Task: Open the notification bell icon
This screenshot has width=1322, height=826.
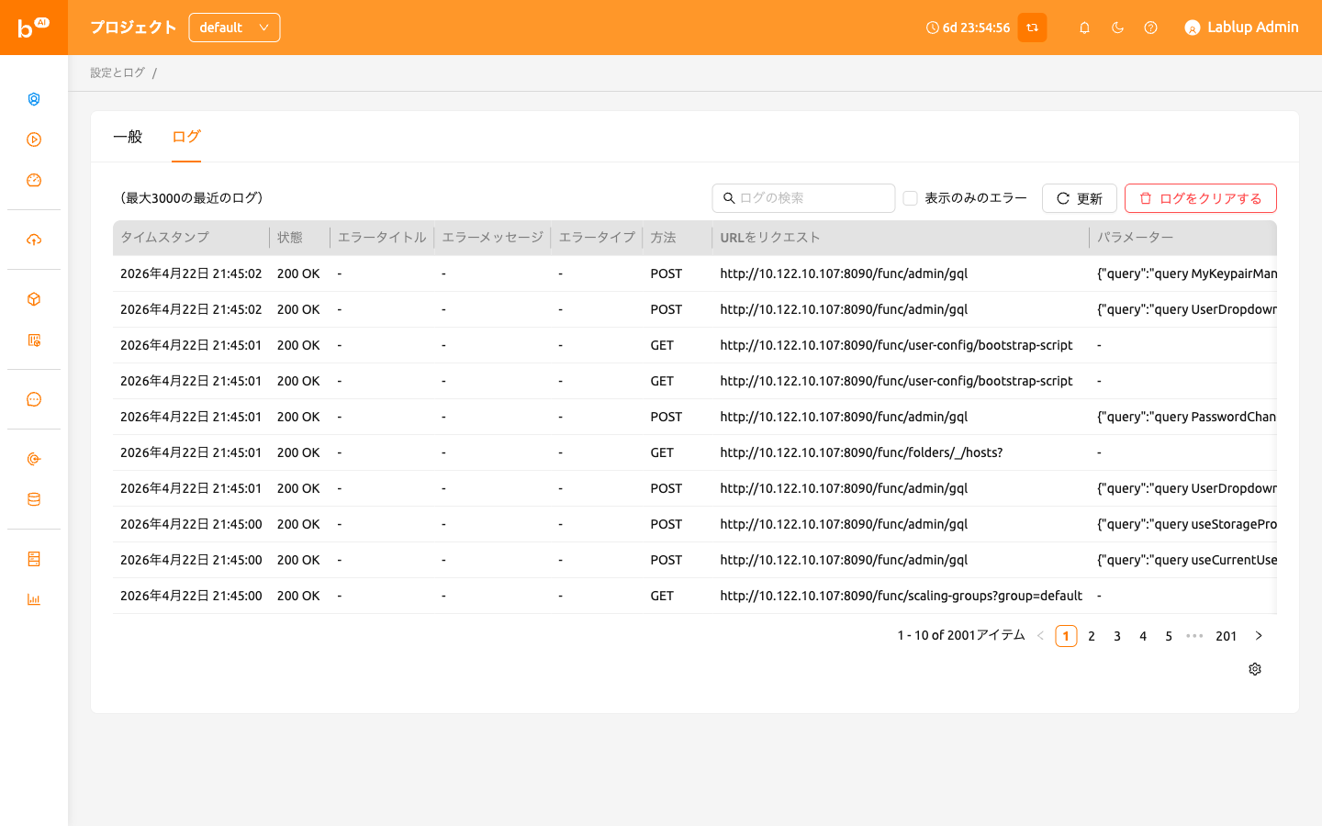Action: [1084, 28]
